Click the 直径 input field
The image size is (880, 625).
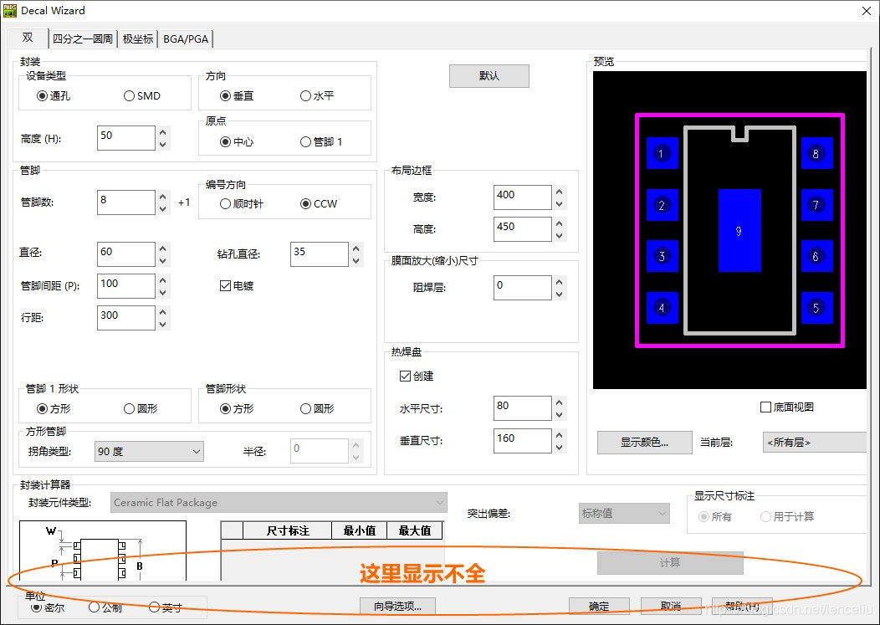(x=125, y=254)
